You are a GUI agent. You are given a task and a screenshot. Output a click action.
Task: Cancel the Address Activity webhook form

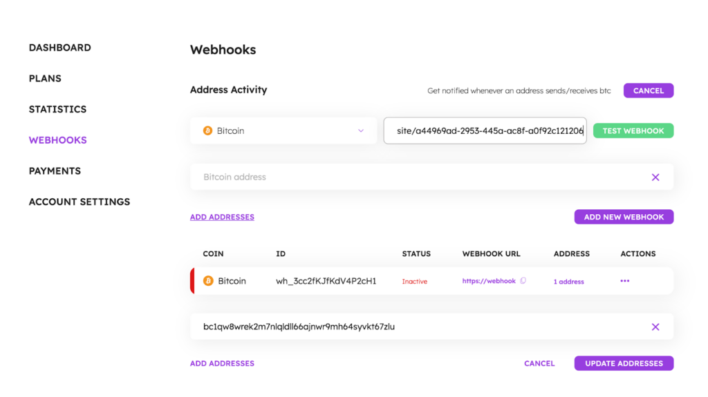pyautogui.click(x=648, y=90)
